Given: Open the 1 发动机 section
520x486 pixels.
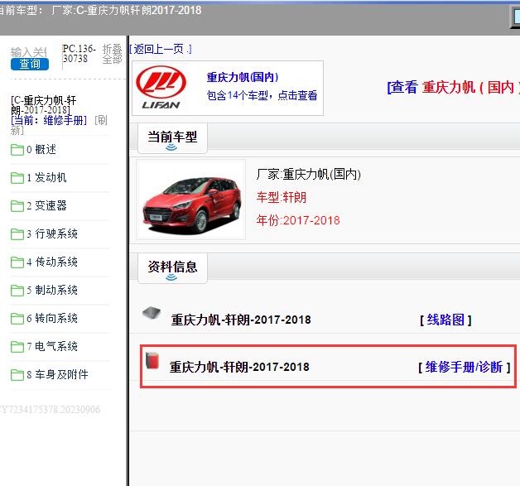Looking at the screenshot, I should (x=46, y=178).
